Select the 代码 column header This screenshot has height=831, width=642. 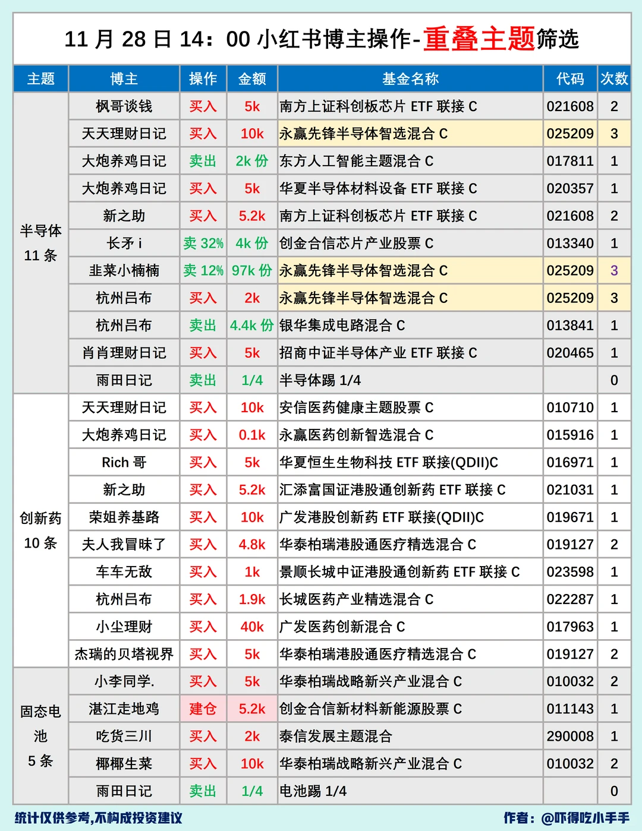coord(569,78)
